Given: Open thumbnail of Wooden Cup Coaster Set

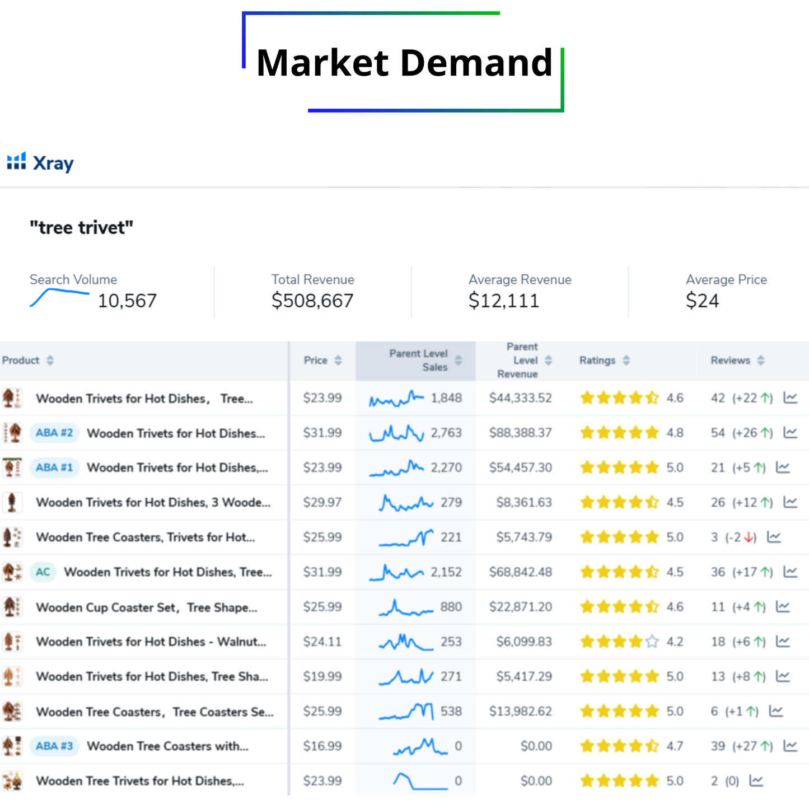Looking at the screenshot, I should 12,607.
